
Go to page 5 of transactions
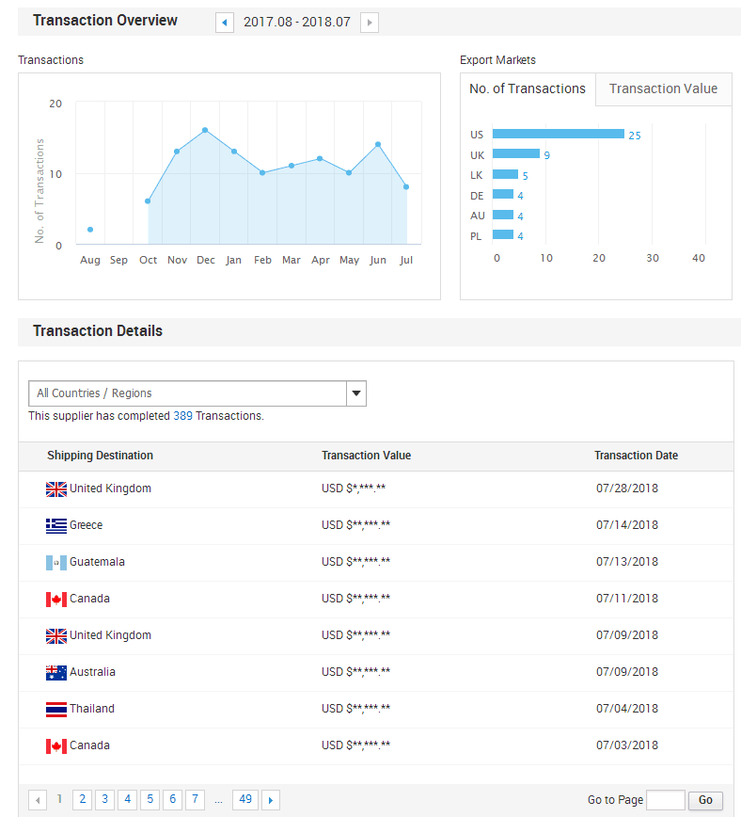[x=150, y=799]
